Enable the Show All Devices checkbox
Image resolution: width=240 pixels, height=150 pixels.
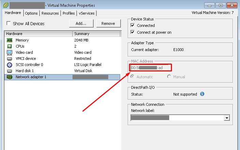tap(9, 23)
